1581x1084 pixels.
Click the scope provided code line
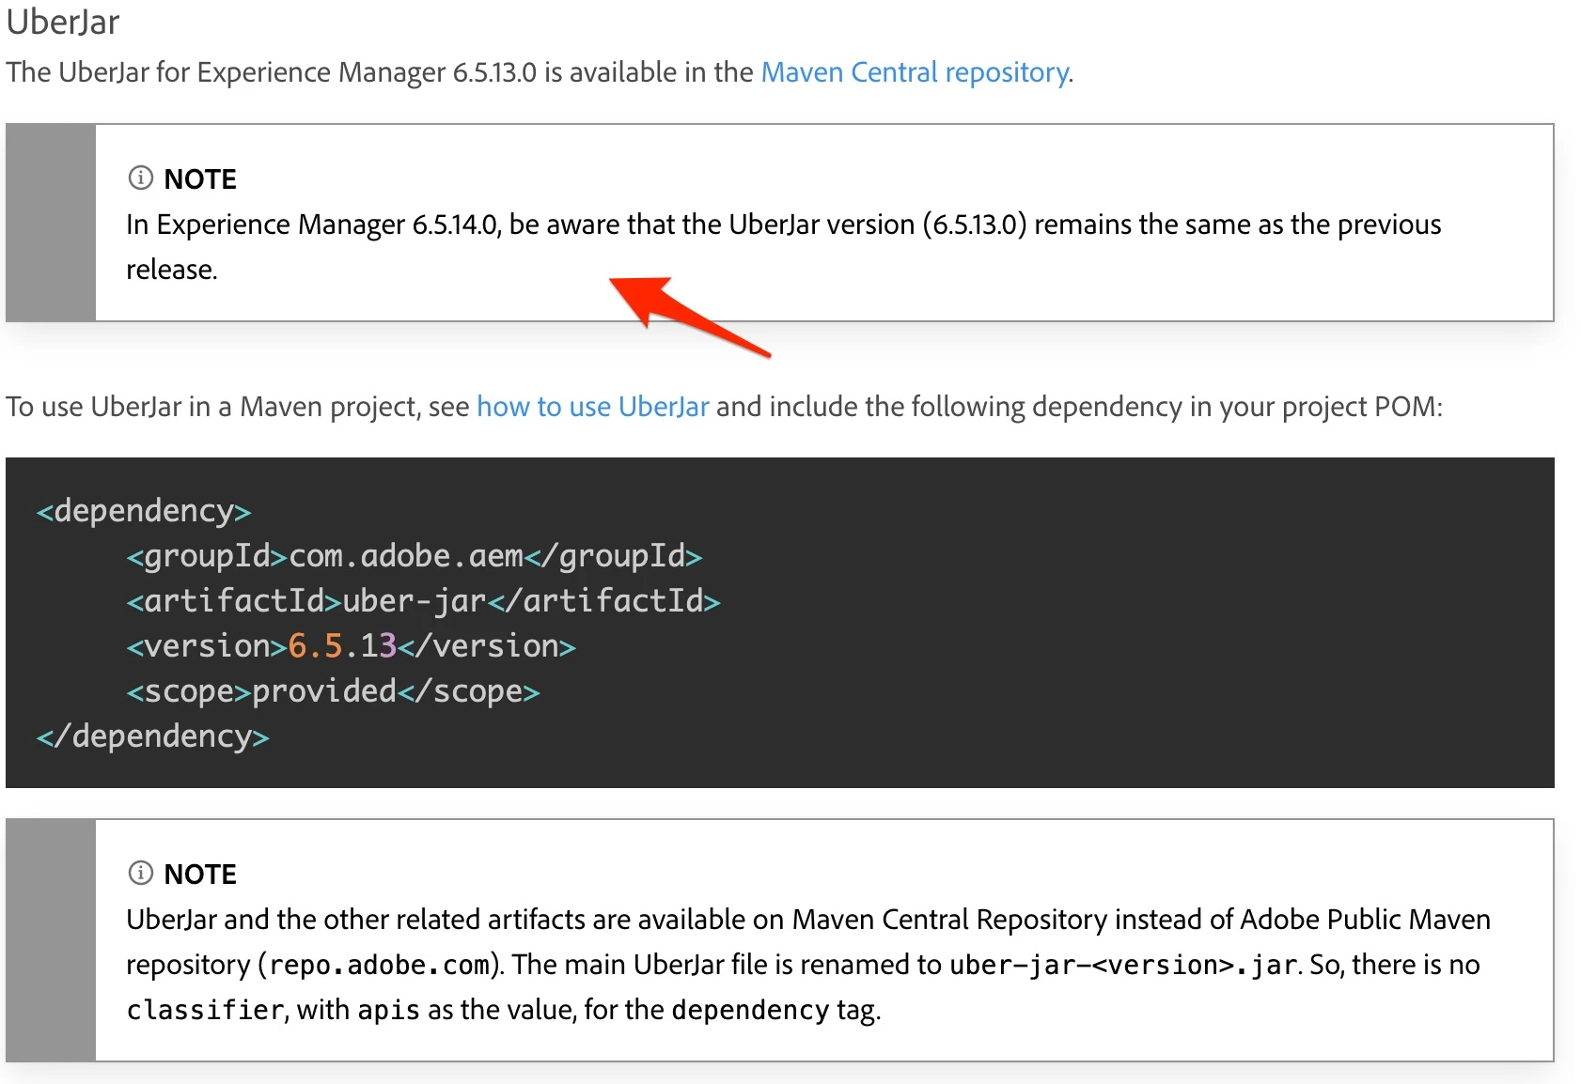click(333, 691)
